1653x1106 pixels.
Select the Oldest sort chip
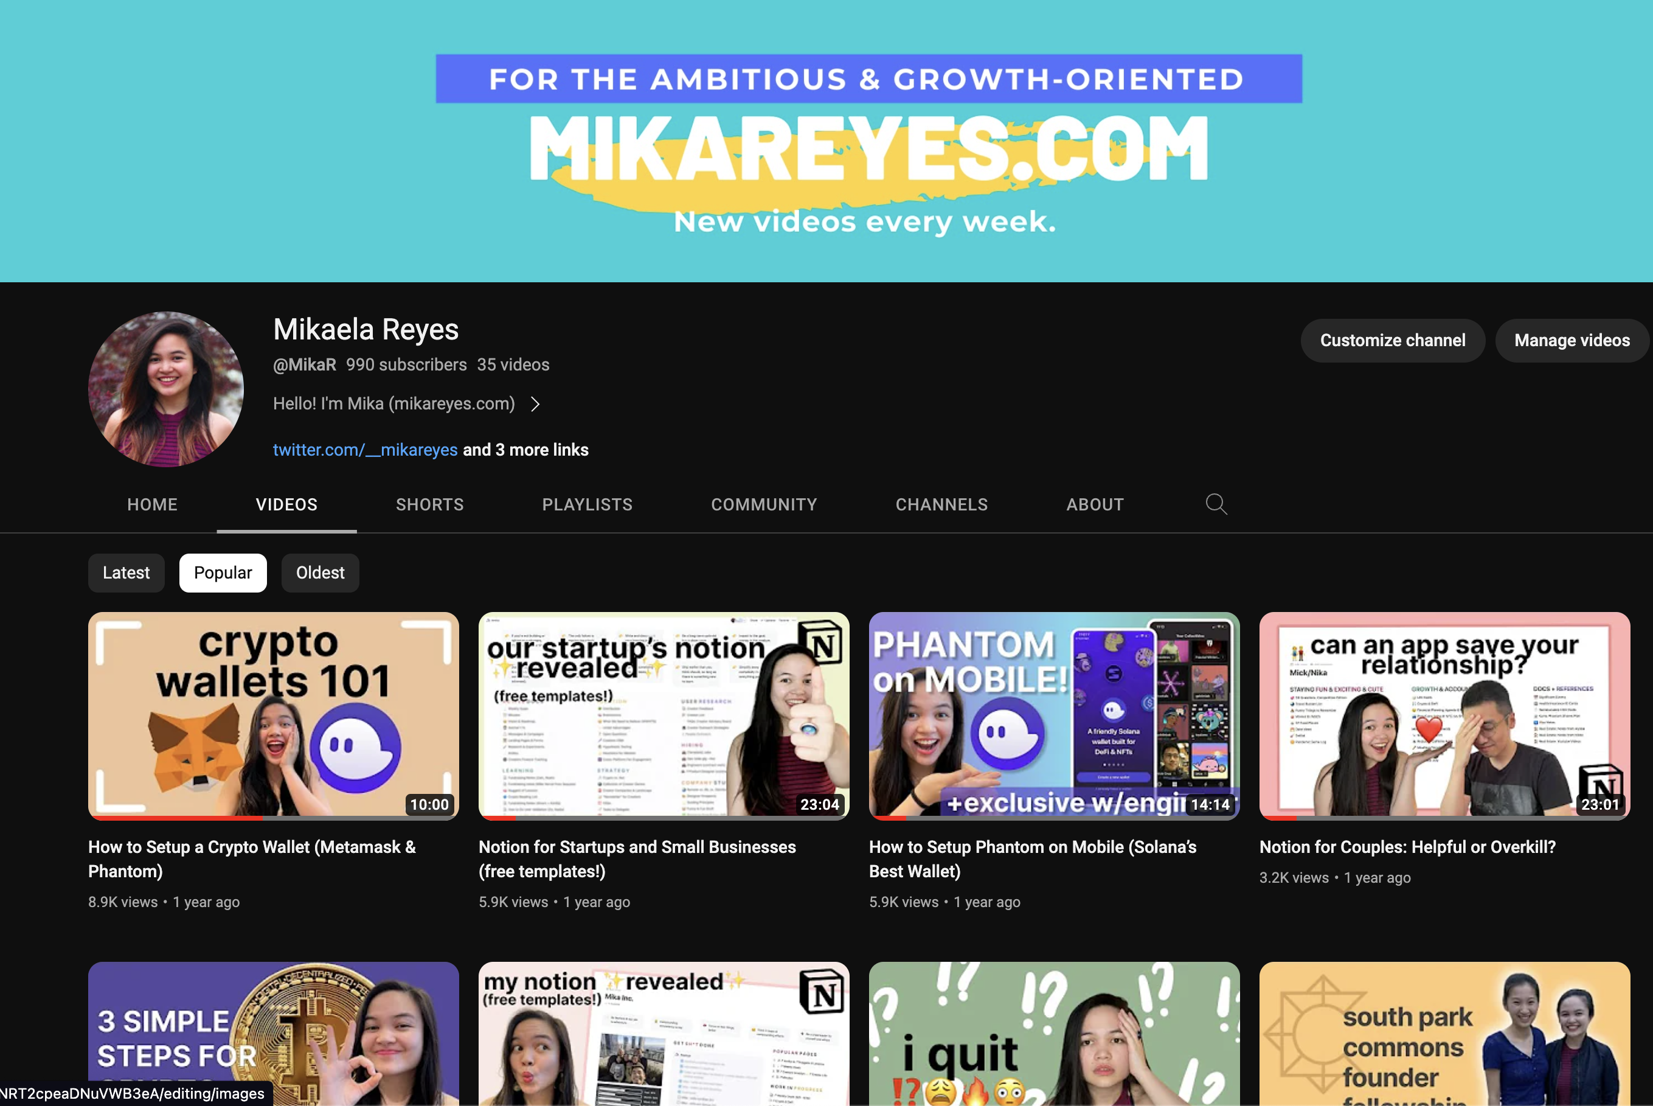(x=320, y=572)
